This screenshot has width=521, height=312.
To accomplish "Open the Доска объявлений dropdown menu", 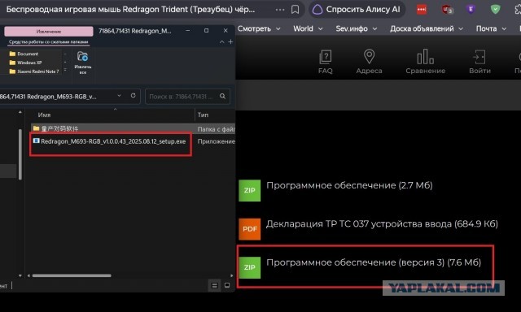I will pyautogui.click(x=427, y=29).
